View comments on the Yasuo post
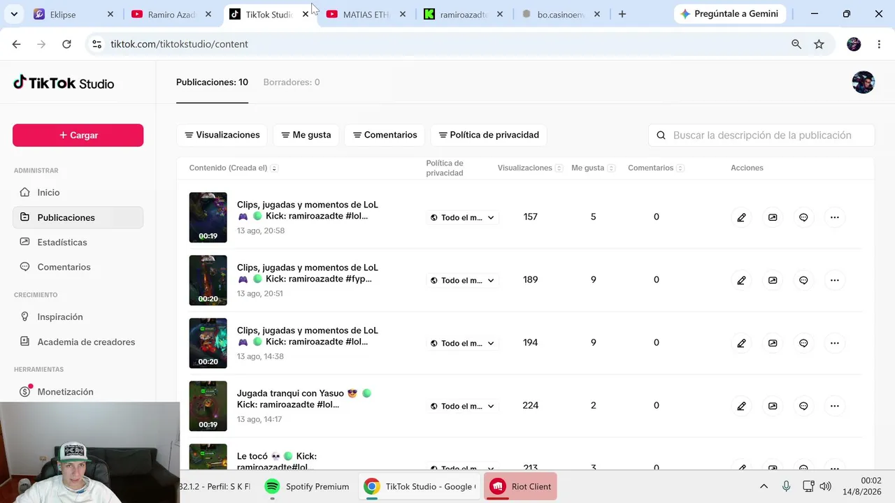The height and width of the screenshot is (503, 895). point(803,406)
